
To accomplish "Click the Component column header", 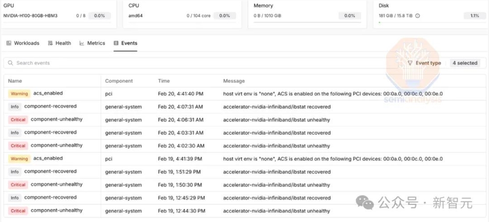I will tap(119, 81).
